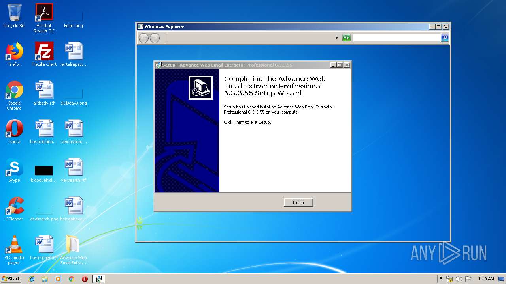The image size is (506, 284).
Task: Click the clock showing 1:10 AM
Action: pyautogui.click(x=486, y=279)
